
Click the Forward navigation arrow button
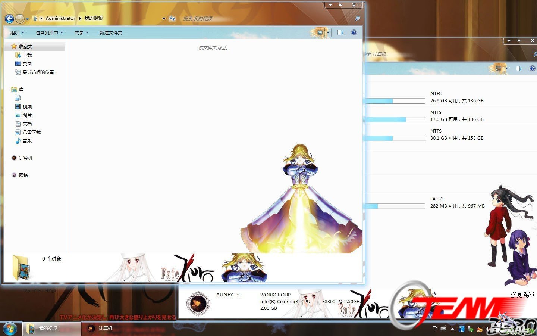click(20, 18)
